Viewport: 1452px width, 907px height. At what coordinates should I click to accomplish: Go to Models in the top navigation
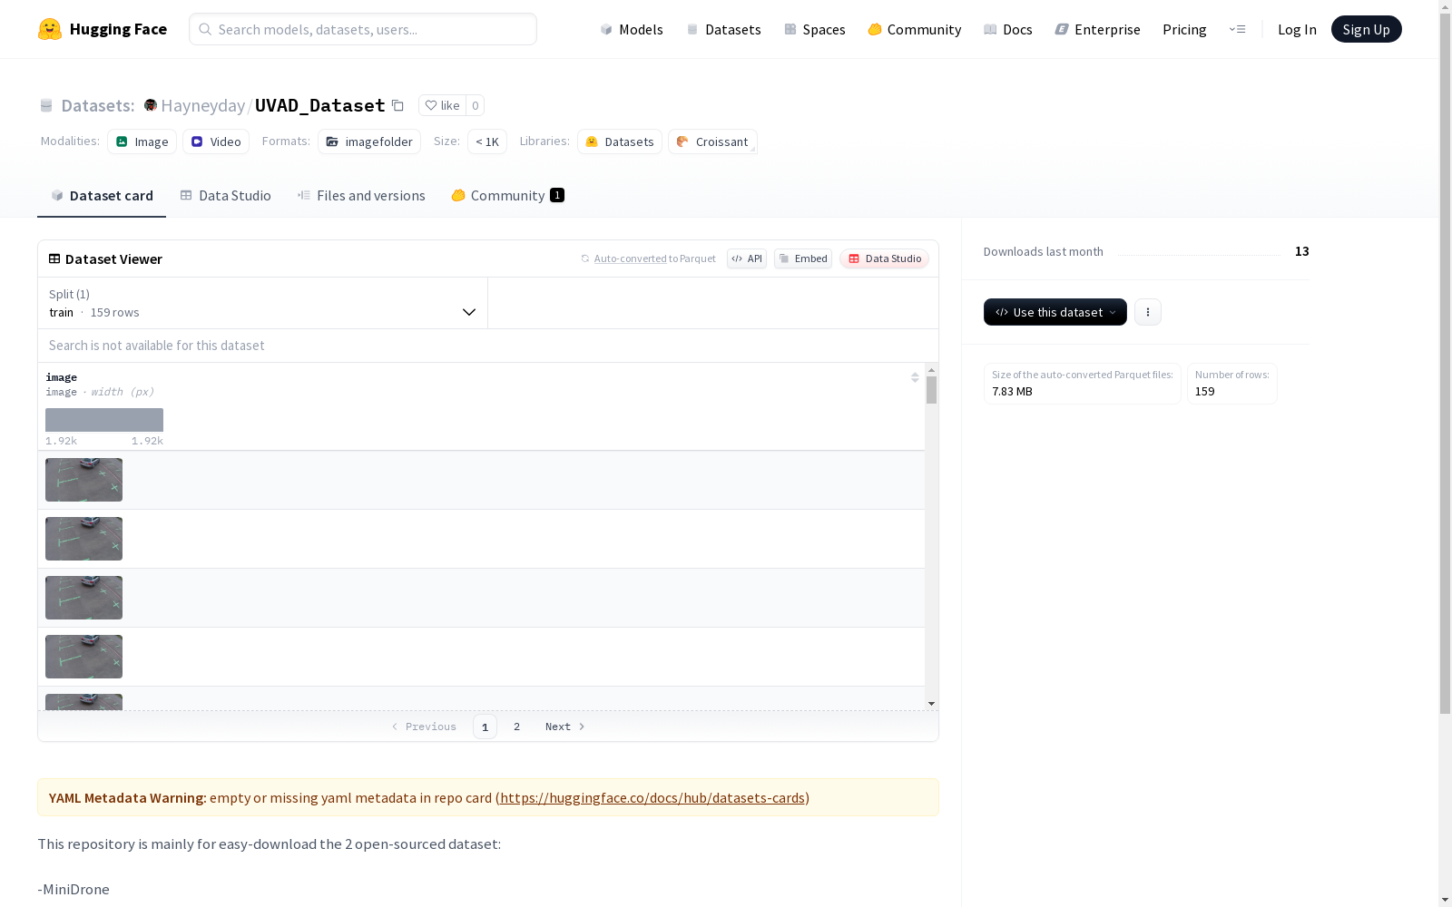point(632,29)
